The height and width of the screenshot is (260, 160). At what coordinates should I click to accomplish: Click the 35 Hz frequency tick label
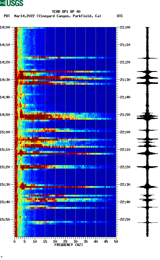[x=86, y=242]
